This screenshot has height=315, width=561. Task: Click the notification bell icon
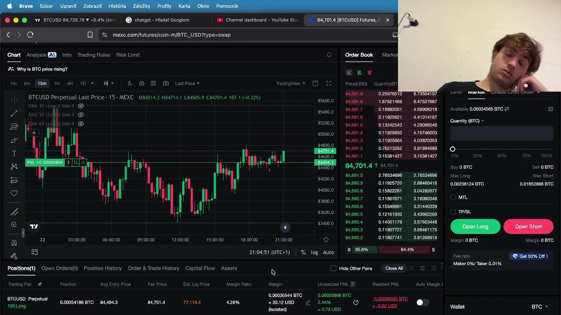tap(329, 55)
